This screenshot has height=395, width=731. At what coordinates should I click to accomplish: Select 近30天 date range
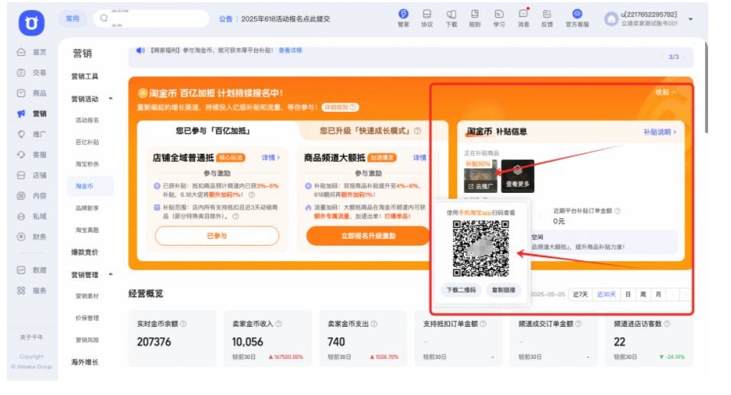(x=606, y=294)
